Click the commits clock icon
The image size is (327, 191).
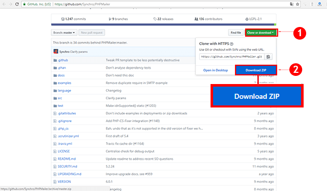tap(63, 19)
